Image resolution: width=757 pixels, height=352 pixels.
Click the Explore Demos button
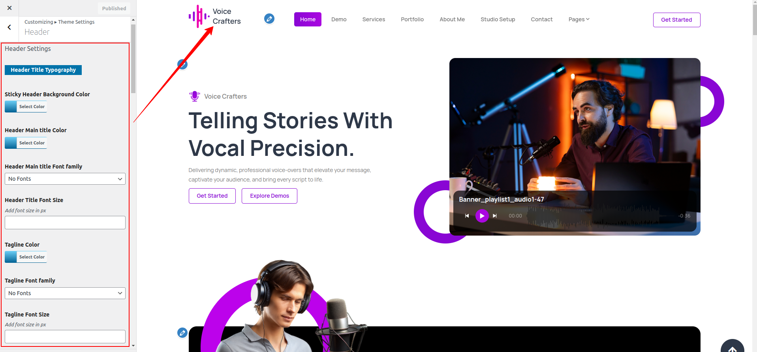(269, 196)
